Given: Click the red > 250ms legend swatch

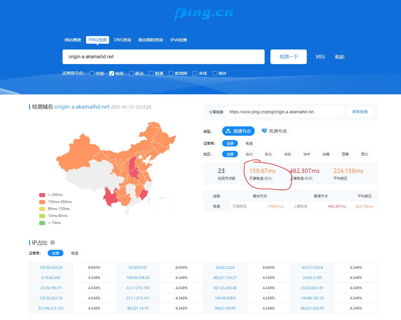Looking at the screenshot, I should [42, 195].
